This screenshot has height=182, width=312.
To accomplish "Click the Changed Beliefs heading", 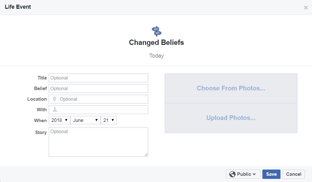I will 156,42.
